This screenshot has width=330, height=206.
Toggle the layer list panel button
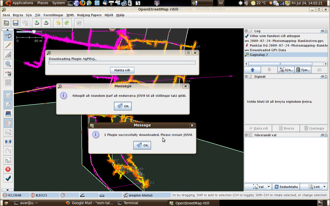(8, 95)
